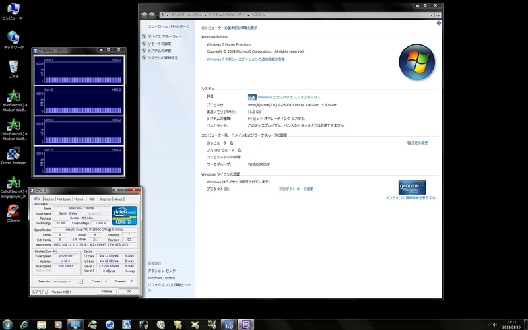The width and height of the screenshot is (528, 330).
Task: Select the About tab in CPU-Z
Action: click(x=118, y=199)
